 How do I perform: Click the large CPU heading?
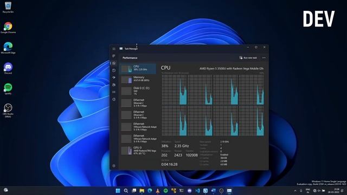[165, 68]
